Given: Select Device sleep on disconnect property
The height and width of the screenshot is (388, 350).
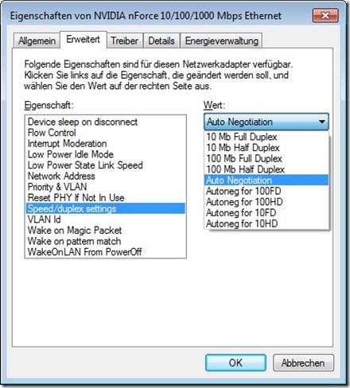Looking at the screenshot, I should pos(106,122).
